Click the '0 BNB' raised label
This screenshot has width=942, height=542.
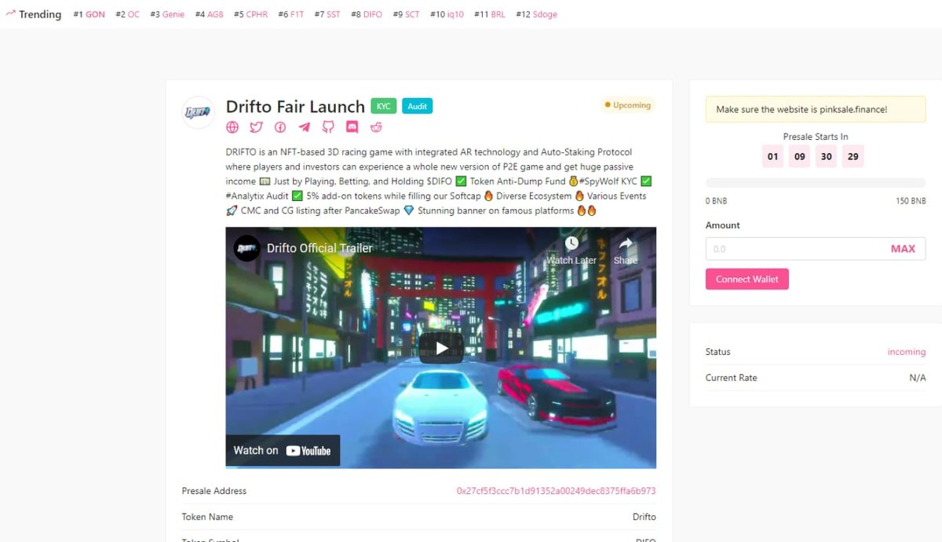pos(717,201)
